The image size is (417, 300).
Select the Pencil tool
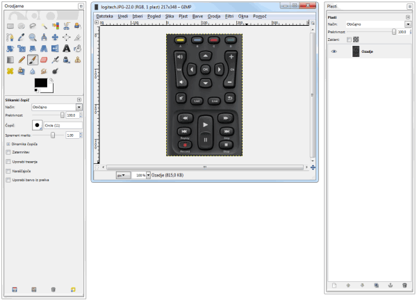[x=22, y=60]
